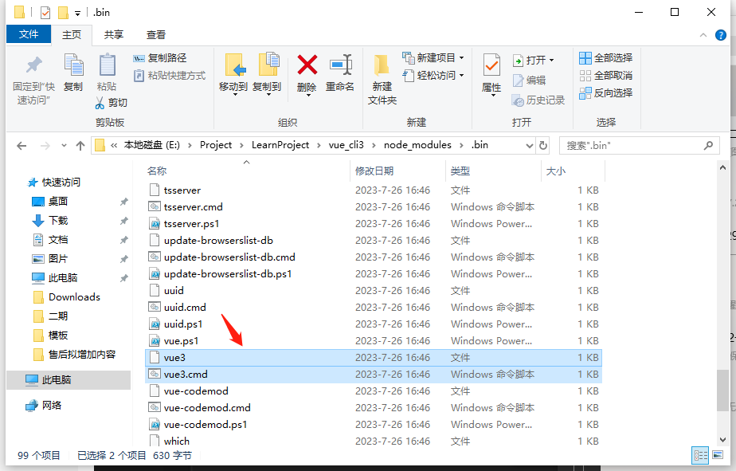Select the which file
Image resolution: width=736 pixels, height=471 pixels.
pos(373,442)
